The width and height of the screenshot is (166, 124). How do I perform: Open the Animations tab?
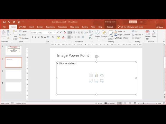coord(62,27)
